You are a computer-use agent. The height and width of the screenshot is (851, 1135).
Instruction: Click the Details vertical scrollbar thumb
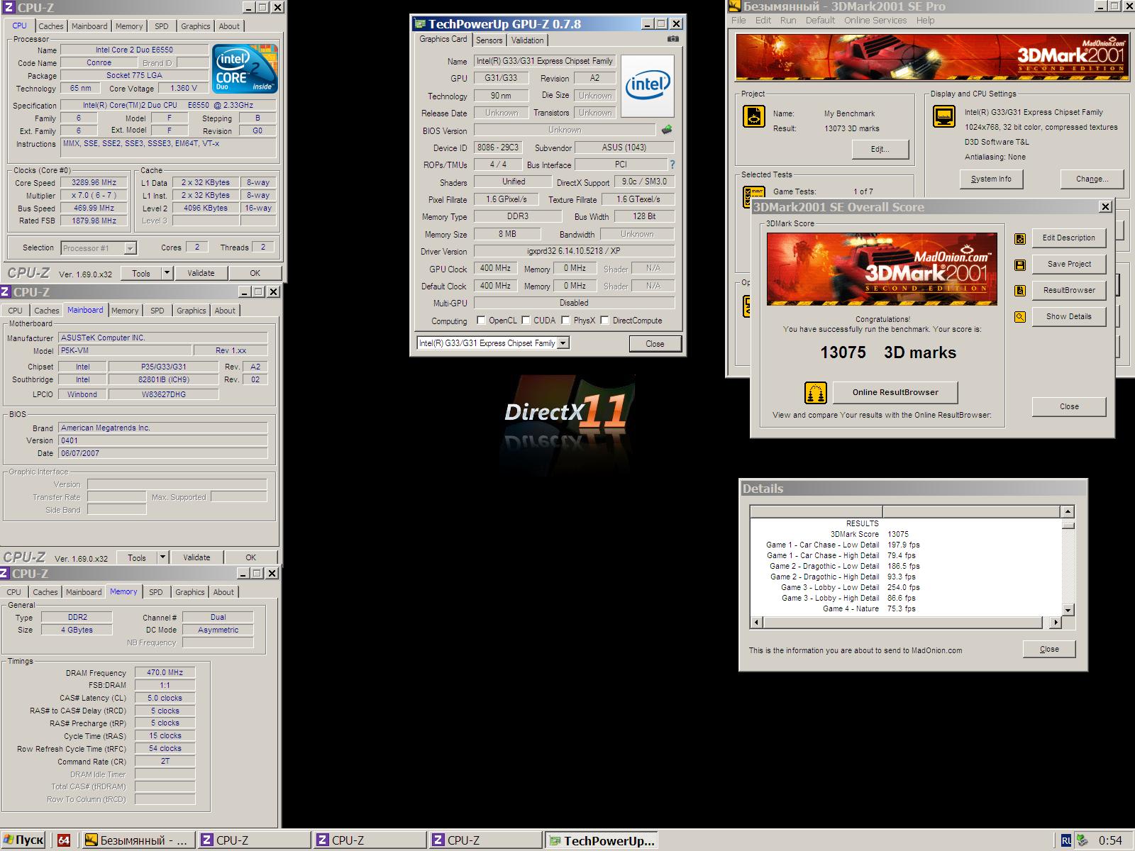pos(1068,525)
